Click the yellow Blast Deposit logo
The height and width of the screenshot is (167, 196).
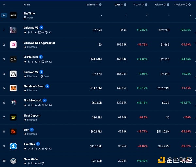tap(13, 117)
